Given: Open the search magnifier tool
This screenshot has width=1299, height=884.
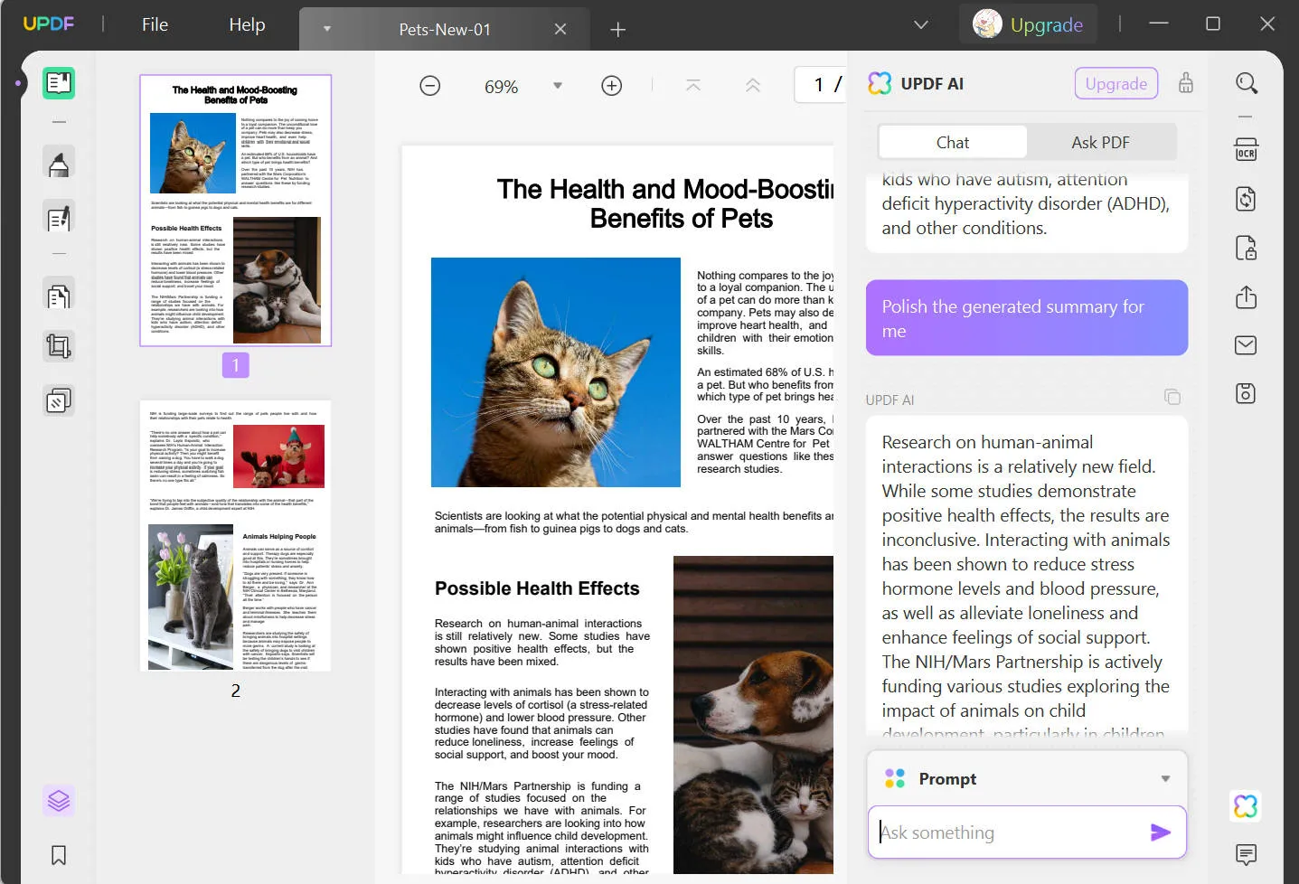Looking at the screenshot, I should click(1246, 83).
